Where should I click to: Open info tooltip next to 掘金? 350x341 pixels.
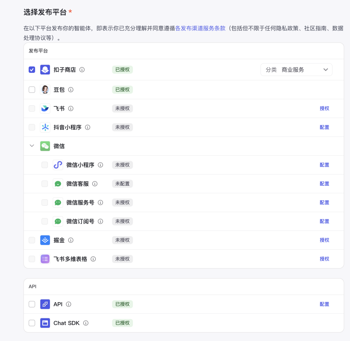click(x=71, y=240)
